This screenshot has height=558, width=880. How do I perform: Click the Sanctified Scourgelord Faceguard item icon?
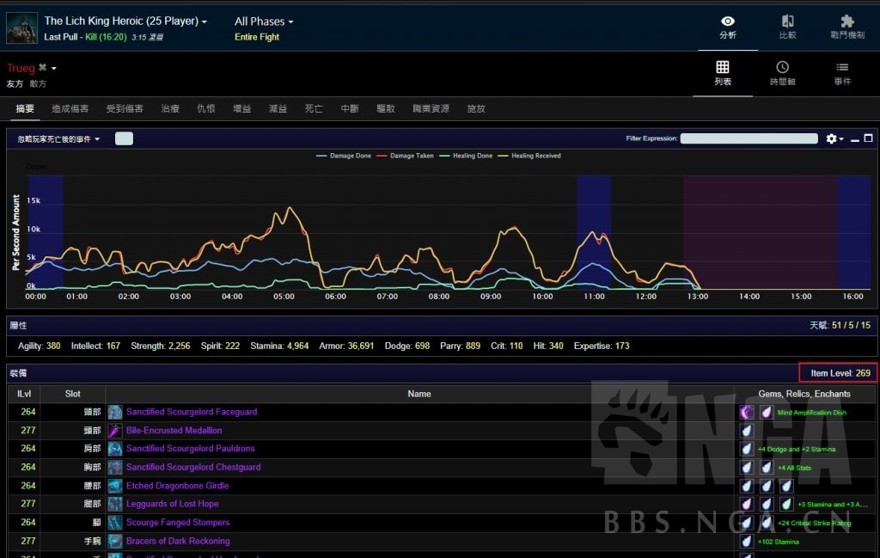(x=115, y=413)
